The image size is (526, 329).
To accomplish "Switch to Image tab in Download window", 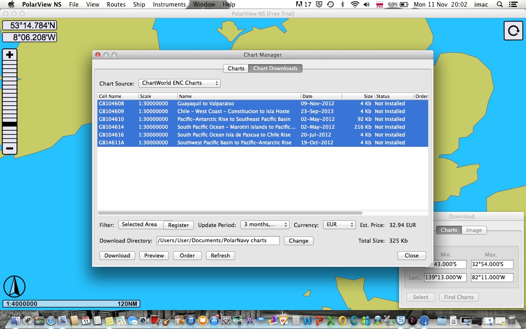I will (474, 230).
